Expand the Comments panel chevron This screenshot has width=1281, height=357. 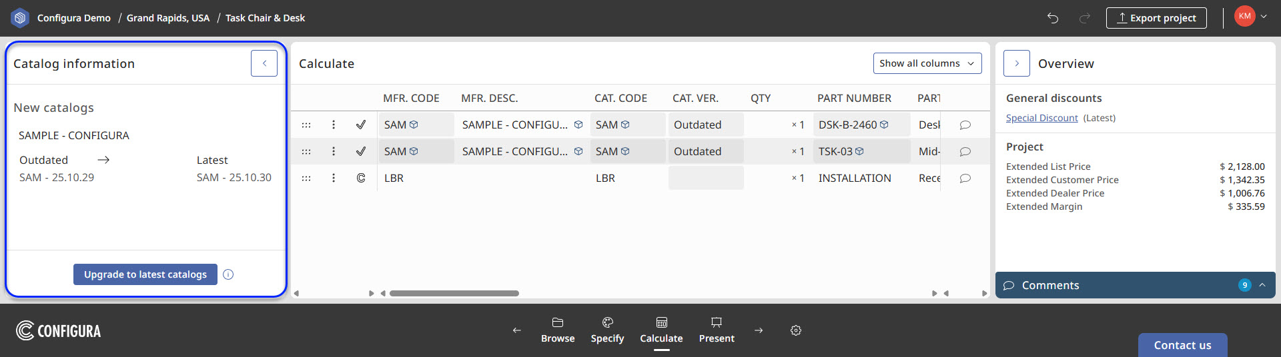(1262, 285)
